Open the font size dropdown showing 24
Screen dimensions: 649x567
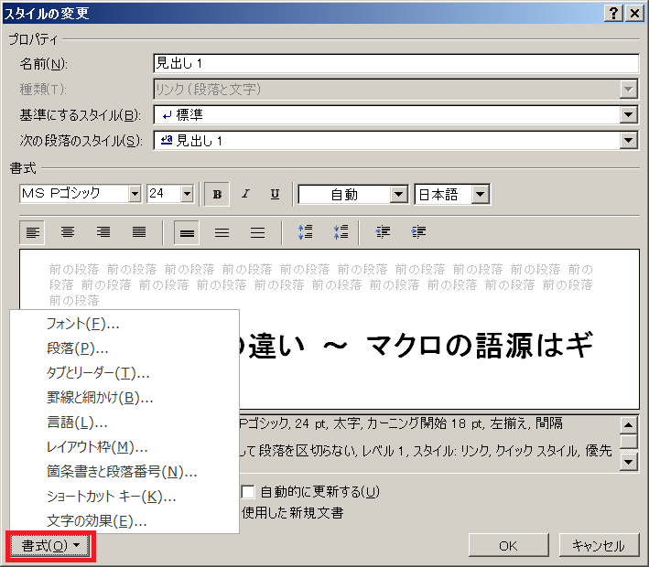tap(187, 194)
